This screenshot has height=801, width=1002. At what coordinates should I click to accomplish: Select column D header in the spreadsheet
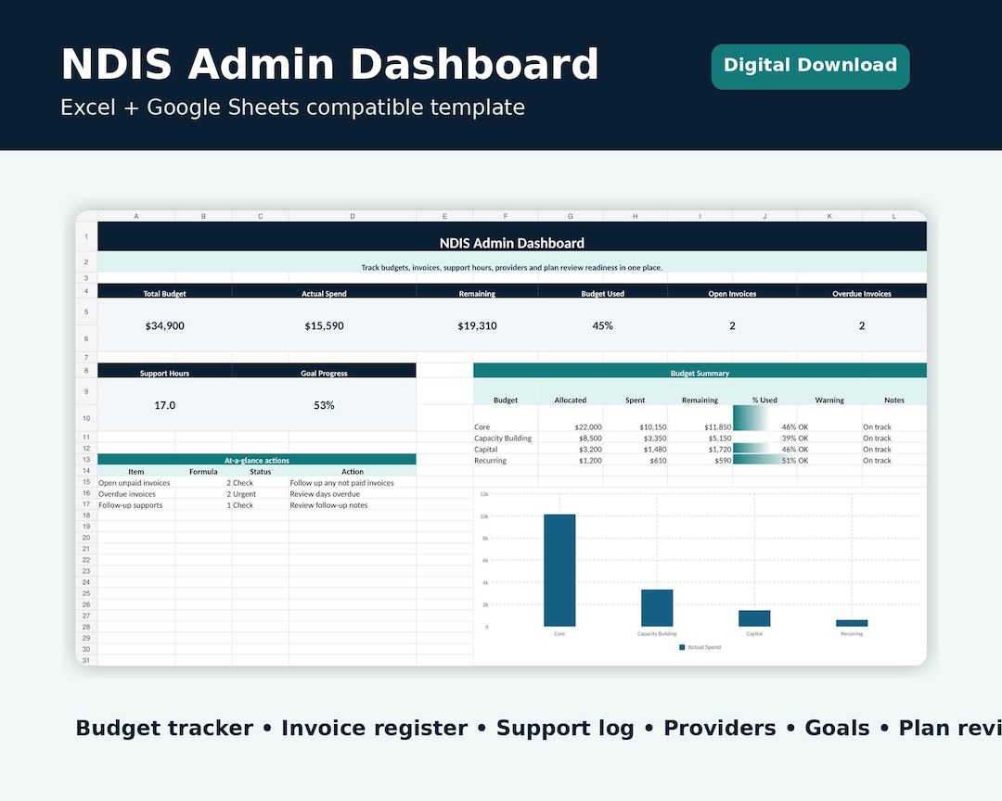353,216
